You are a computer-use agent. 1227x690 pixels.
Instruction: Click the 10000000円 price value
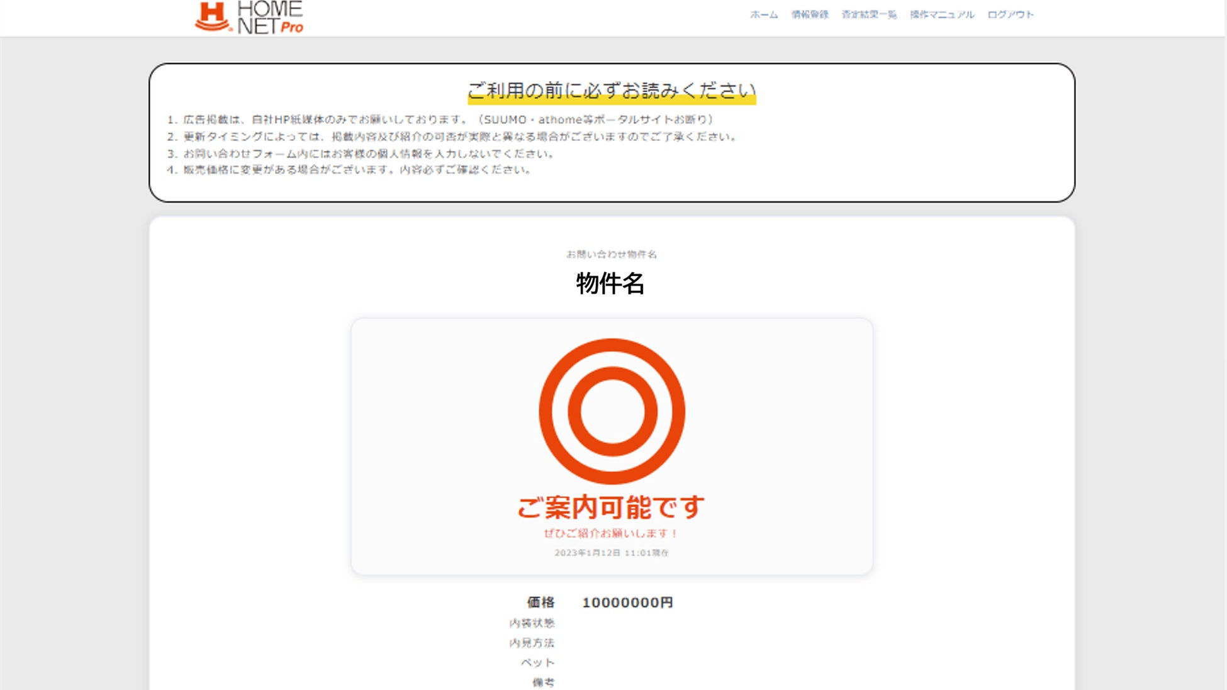(627, 603)
